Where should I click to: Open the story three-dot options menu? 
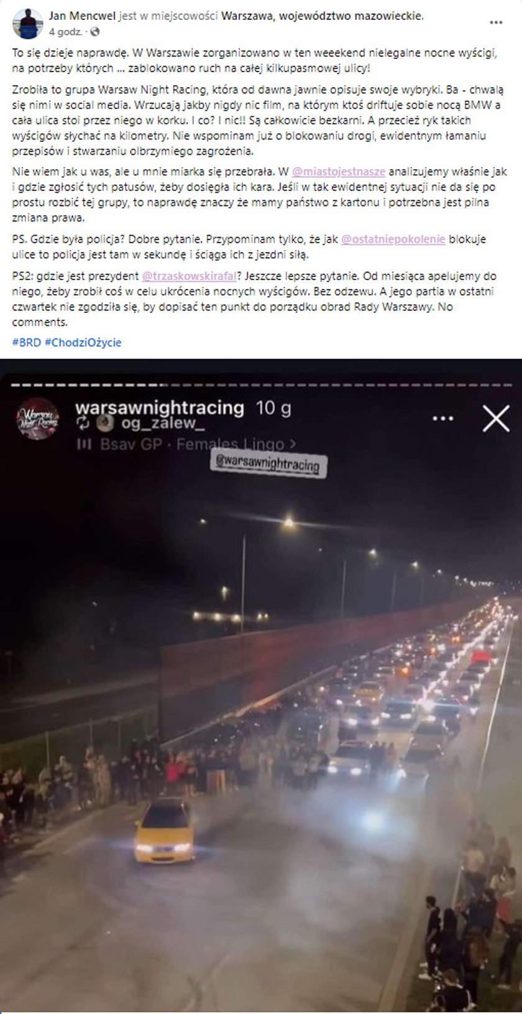(442, 418)
